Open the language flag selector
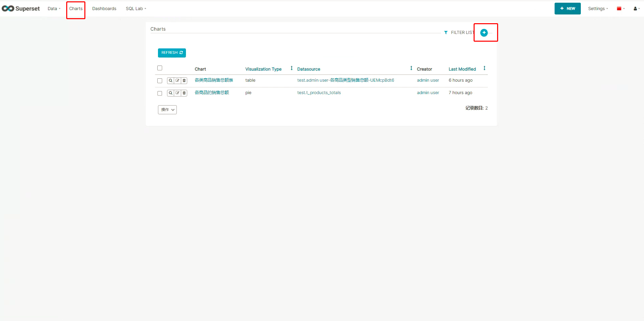The height and width of the screenshot is (321, 644). [x=620, y=9]
